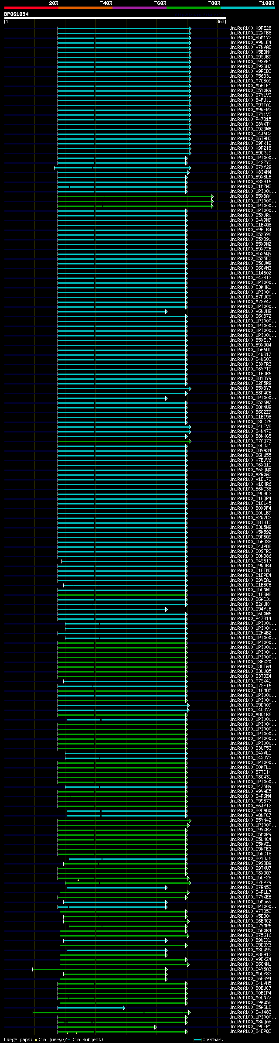
Task: Open hit UniRef100_Q2XTB8
Action: click(250, 33)
